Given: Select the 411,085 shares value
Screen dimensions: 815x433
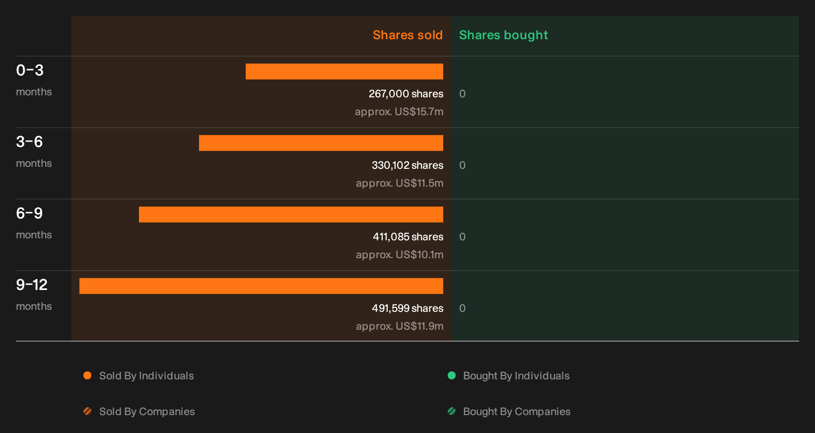Looking at the screenshot, I should (x=408, y=237).
